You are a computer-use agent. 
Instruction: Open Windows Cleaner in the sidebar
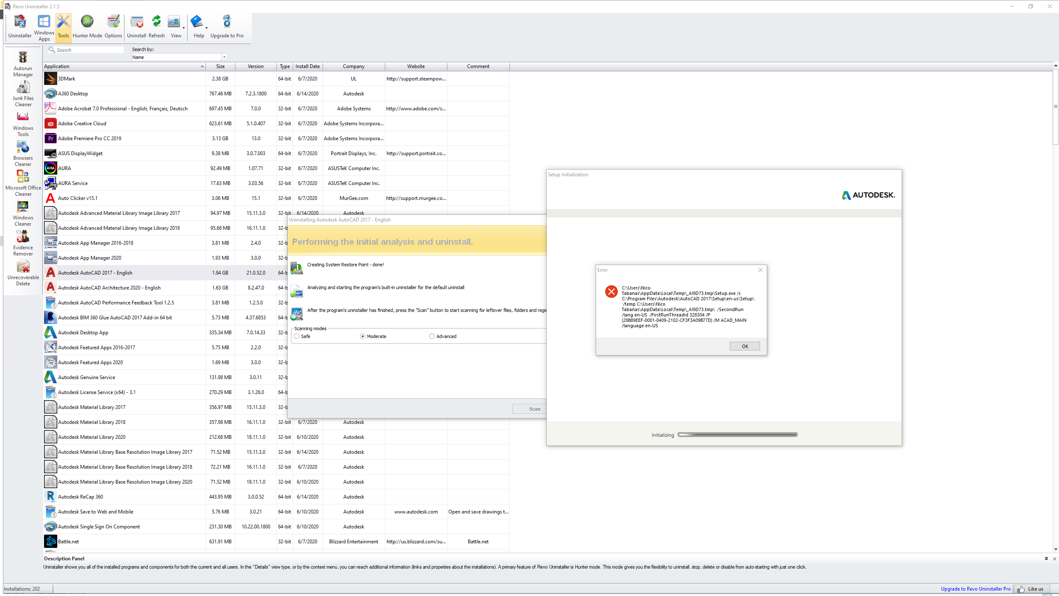click(x=23, y=213)
